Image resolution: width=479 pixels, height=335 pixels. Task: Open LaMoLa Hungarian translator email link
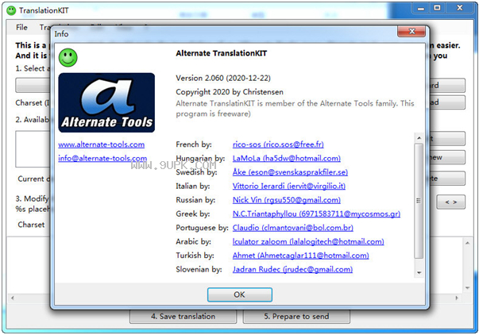287,158
